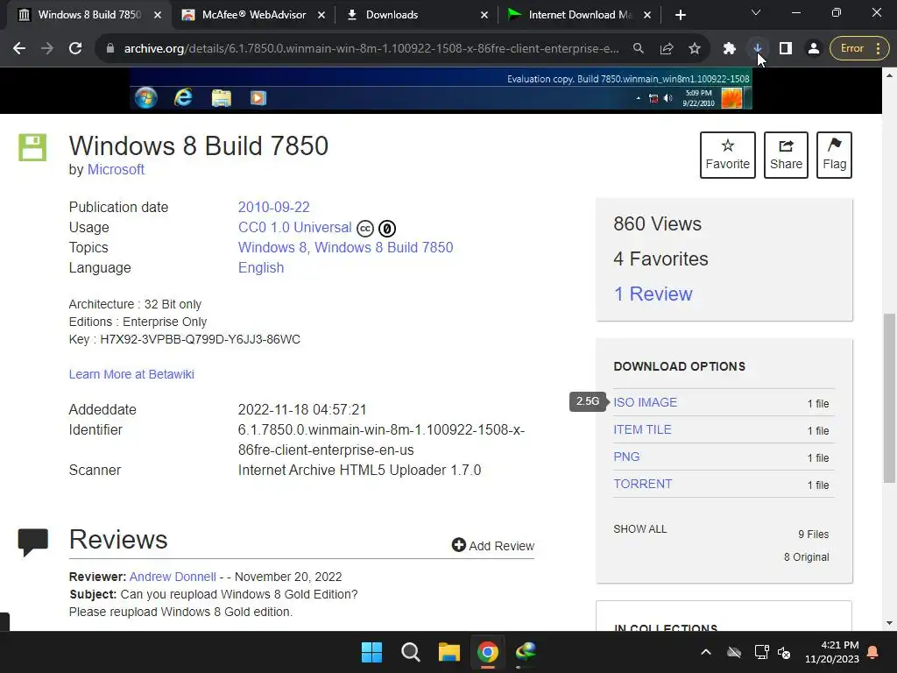The height and width of the screenshot is (673, 897).
Task: Open the 1 Review link
Action: [x=653, y=294]
